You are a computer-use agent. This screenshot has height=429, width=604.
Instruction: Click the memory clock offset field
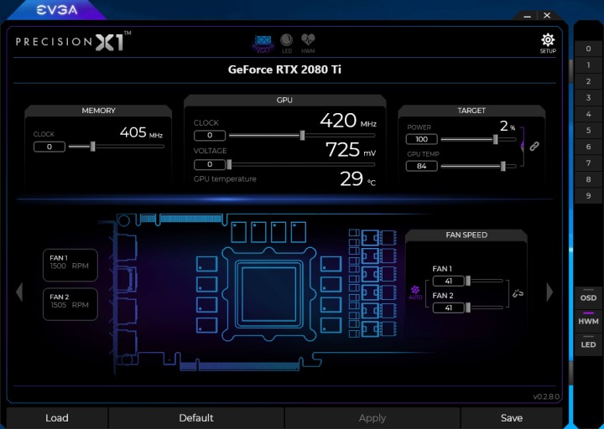coord(49,147)
